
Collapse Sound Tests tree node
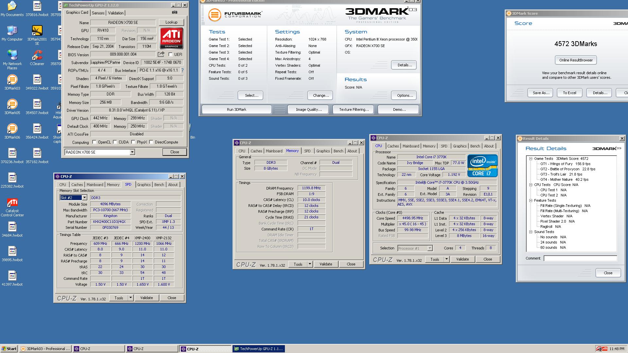click(x=531, y=232)
